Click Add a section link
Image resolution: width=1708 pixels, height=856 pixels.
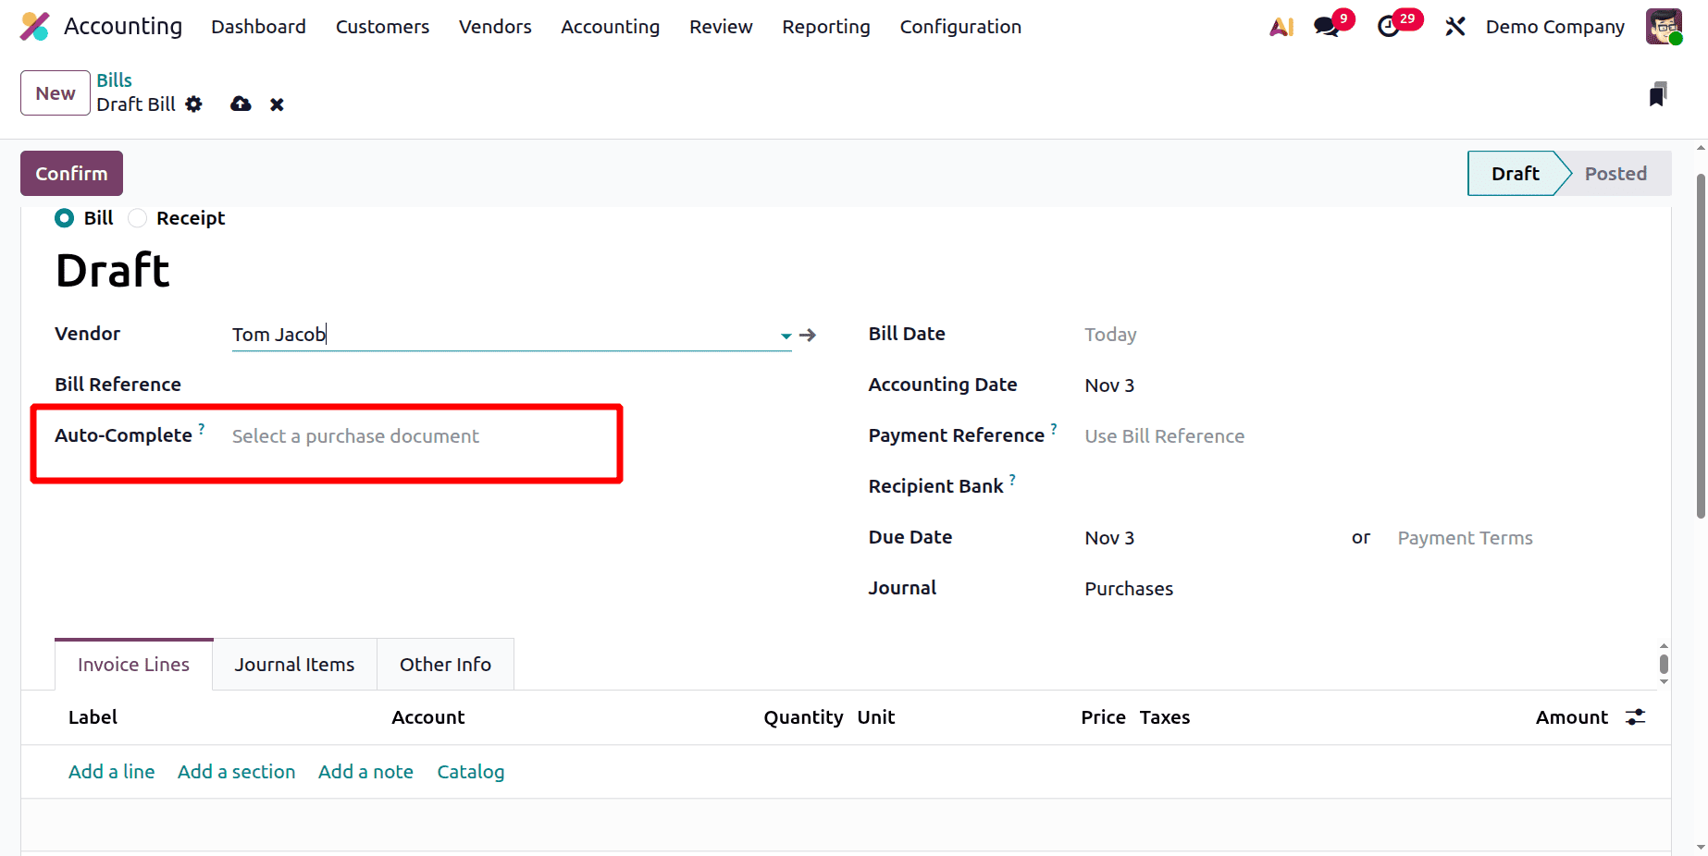tap(236, 771)
